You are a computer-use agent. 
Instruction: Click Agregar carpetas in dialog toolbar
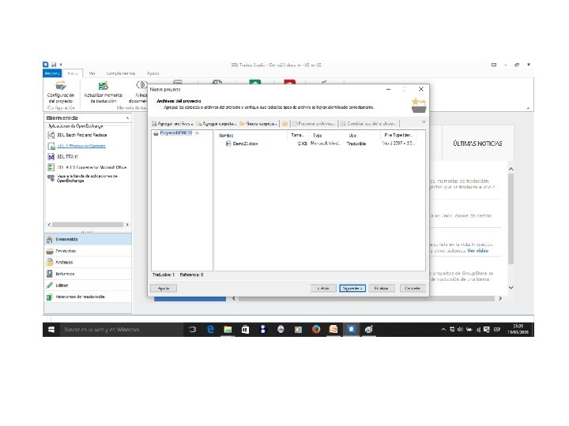point(217,124)
